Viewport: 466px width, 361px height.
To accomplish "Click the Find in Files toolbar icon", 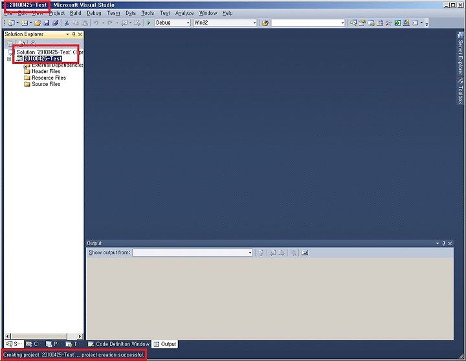I will [x=265, y=23].
